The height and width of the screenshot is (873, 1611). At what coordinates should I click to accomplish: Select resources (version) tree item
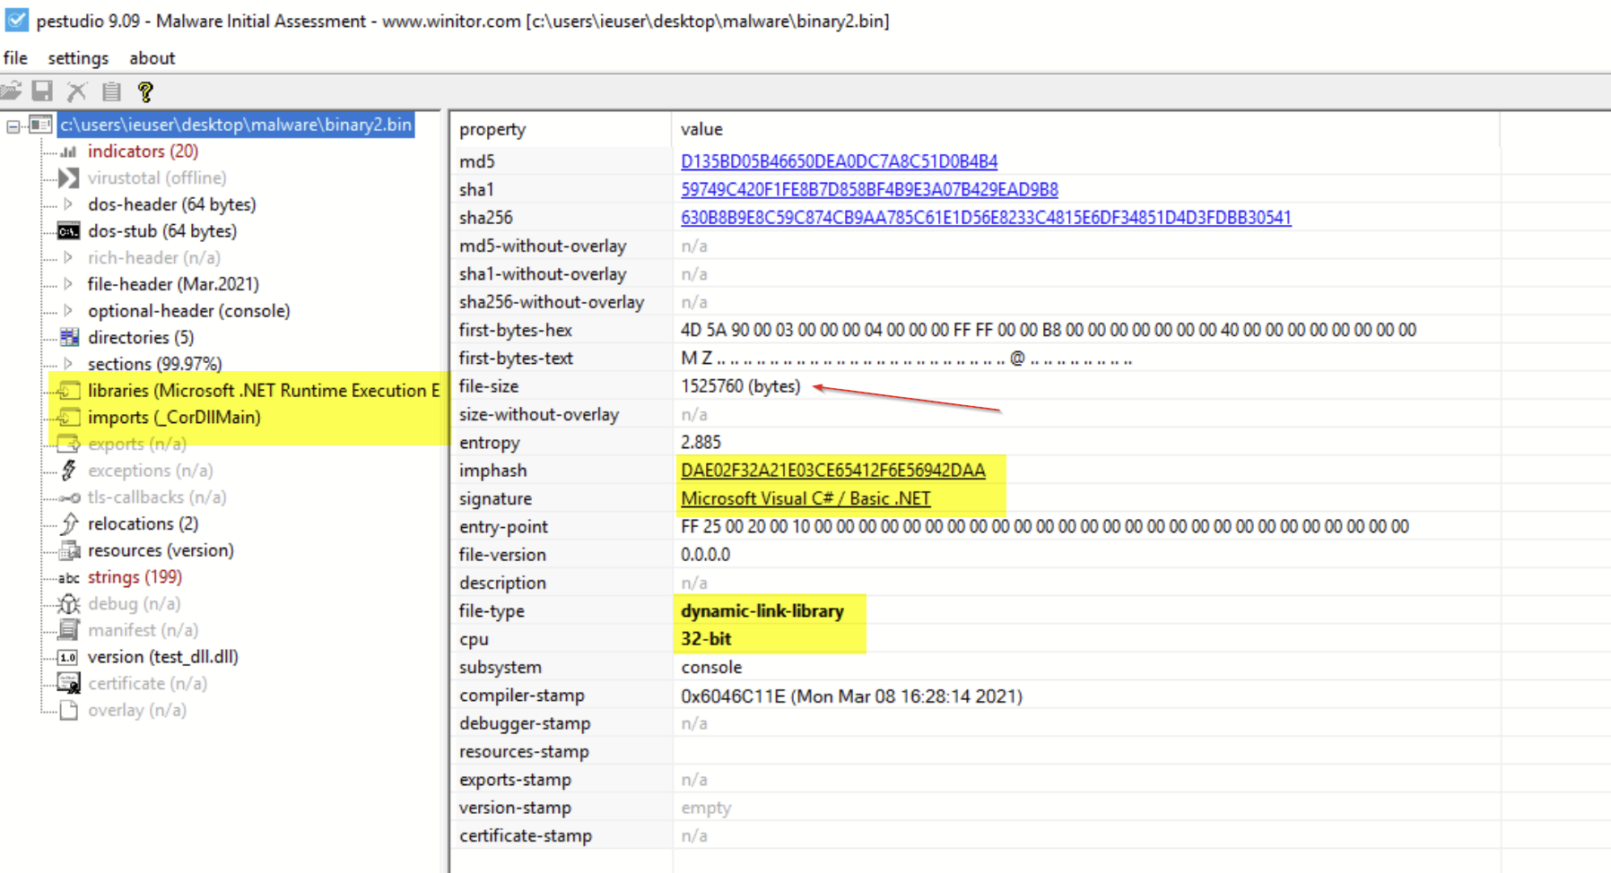point(161,550)
